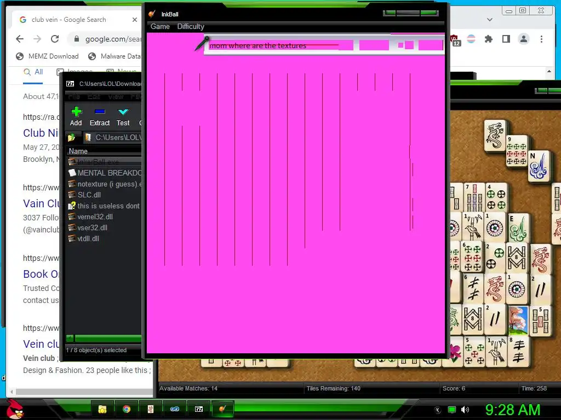Viewport: 561px width, 420px height.
Task: Select the All search results tab
Action: 33,72
